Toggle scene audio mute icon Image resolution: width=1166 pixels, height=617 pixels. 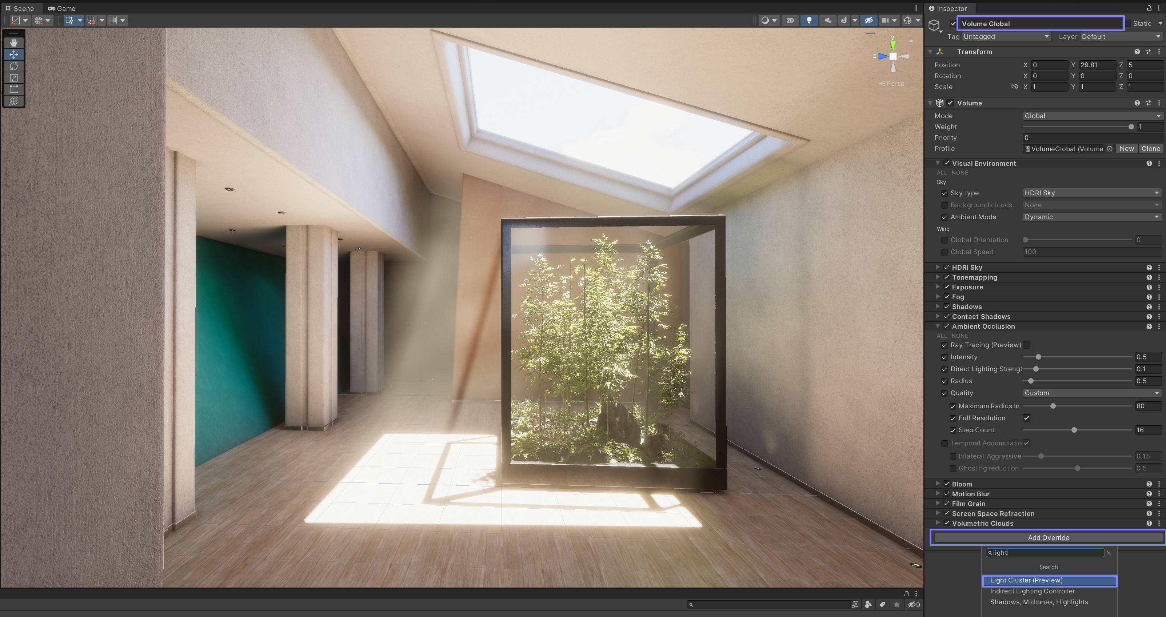click(827, 20)
